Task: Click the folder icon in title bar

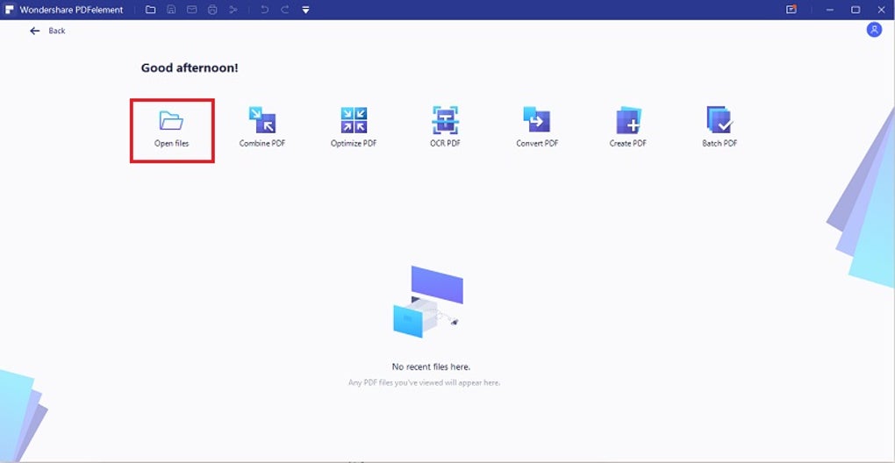Action: pos(150,10)
